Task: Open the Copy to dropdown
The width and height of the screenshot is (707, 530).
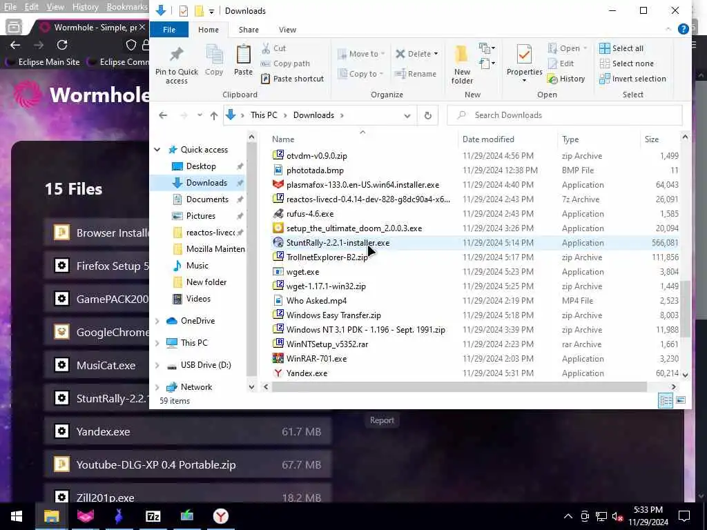Action: pos(361,74)
